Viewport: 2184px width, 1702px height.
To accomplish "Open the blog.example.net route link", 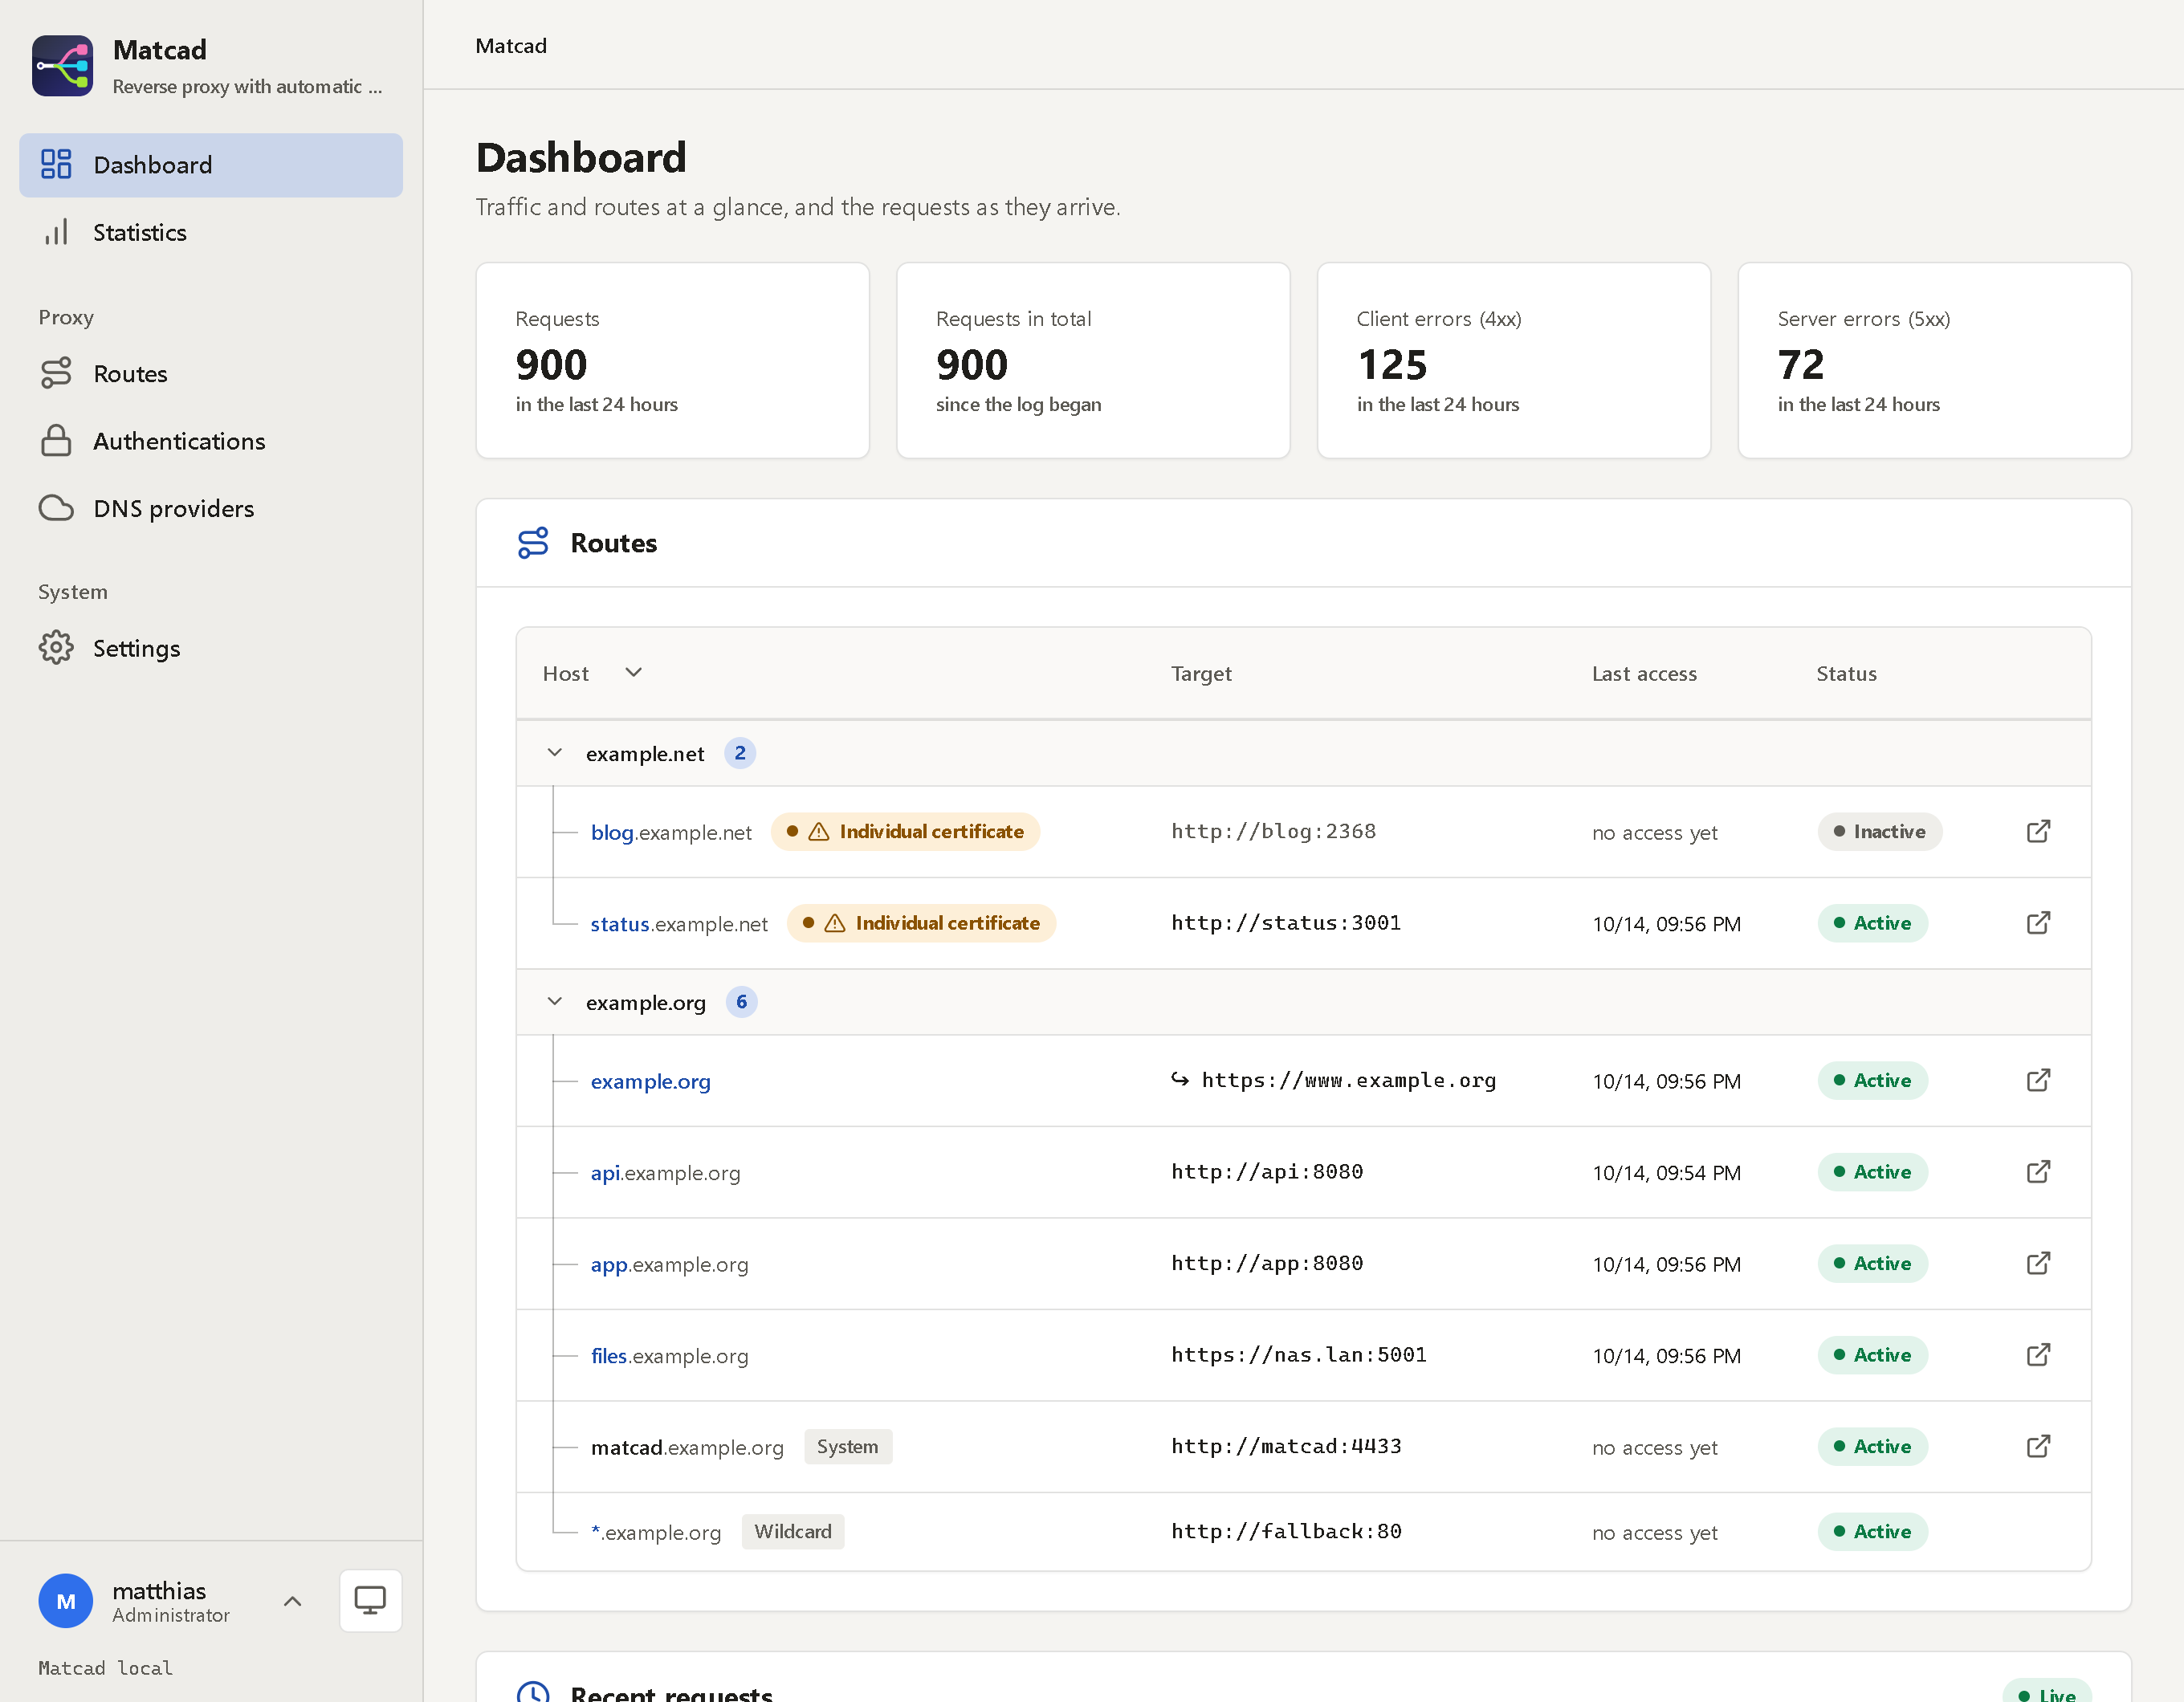I will tap(671, 832).
